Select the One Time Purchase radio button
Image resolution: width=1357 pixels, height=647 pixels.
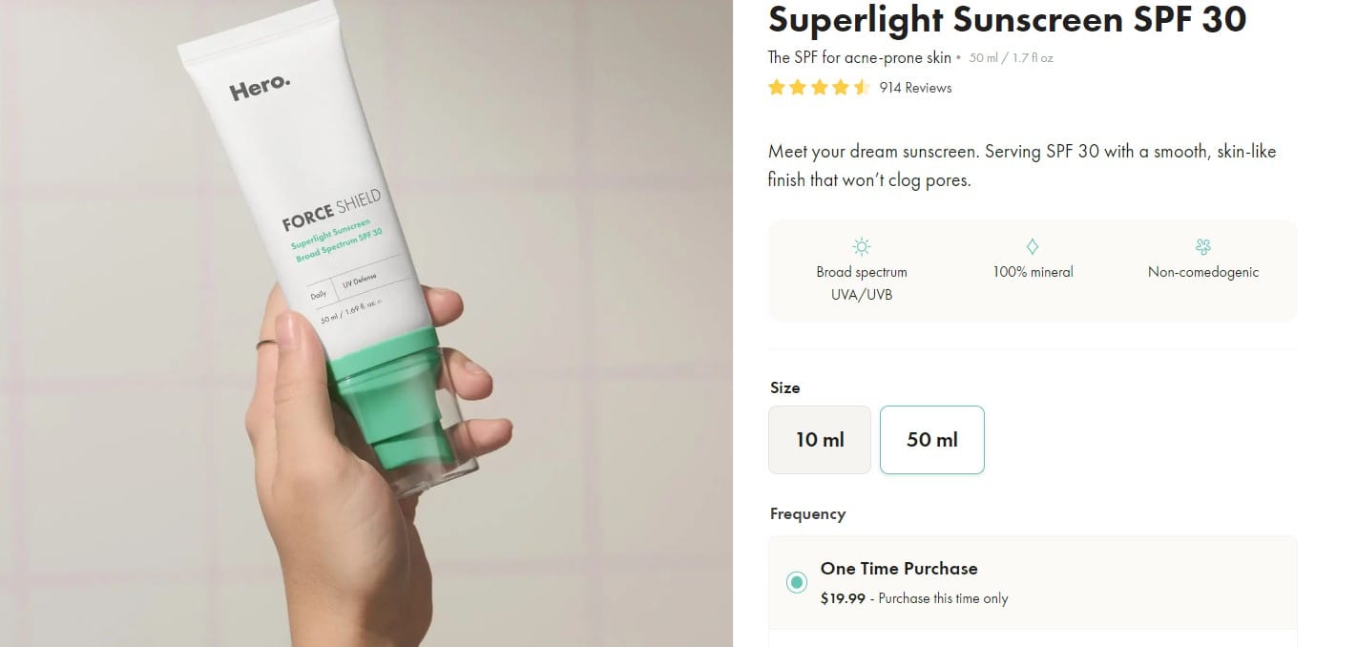[x=796, y=582]
